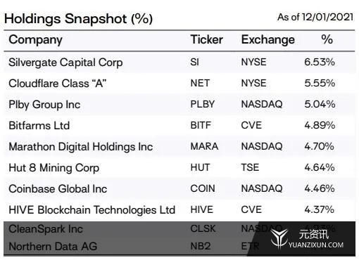The image size is (359, 260).
Task: Select the Silvergate Capital Corp row
Action: (179, 63)
